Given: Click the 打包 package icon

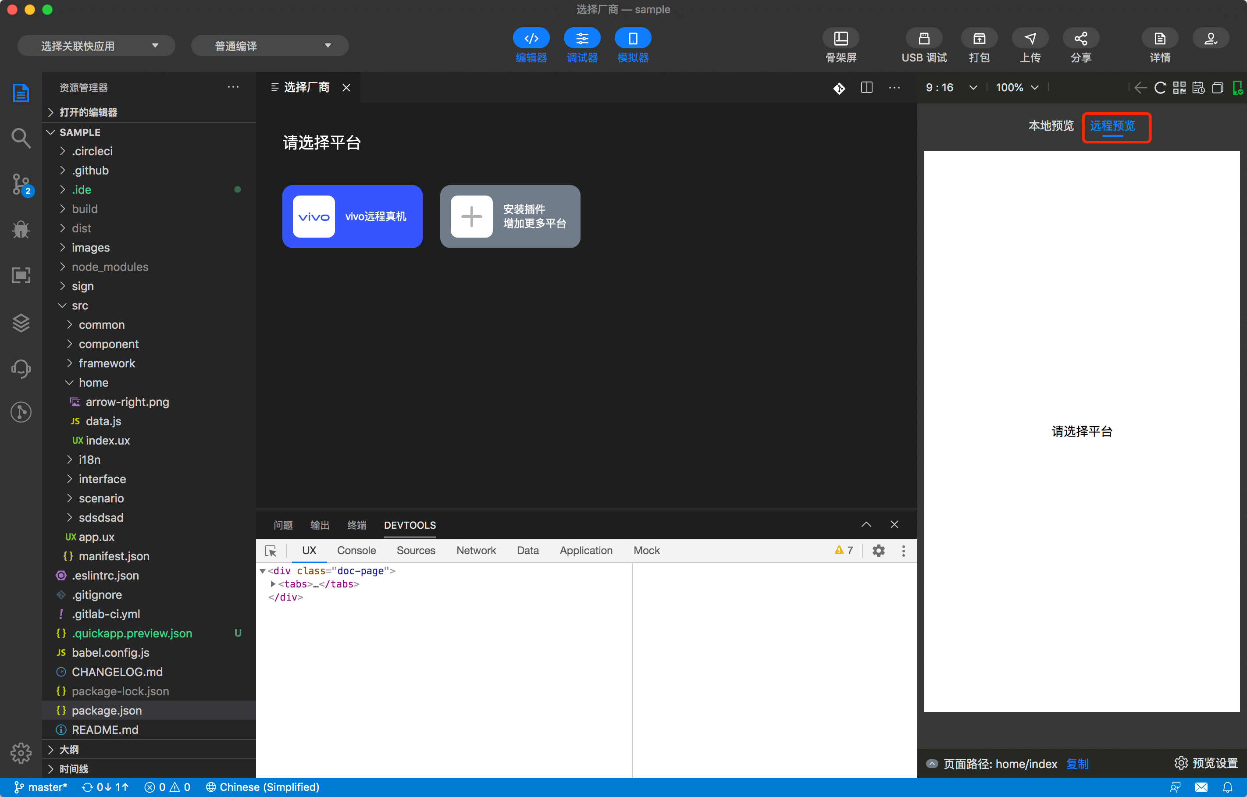Looking at the screenshot, I should 978,38.
